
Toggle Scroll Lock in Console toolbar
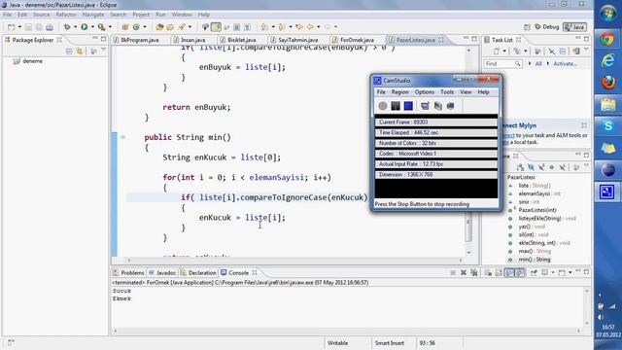click(499, 272)
